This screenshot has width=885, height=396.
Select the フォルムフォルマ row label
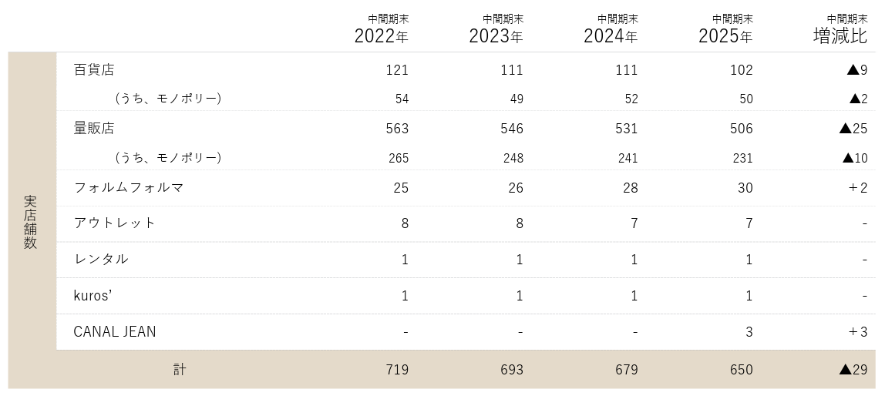128,187
